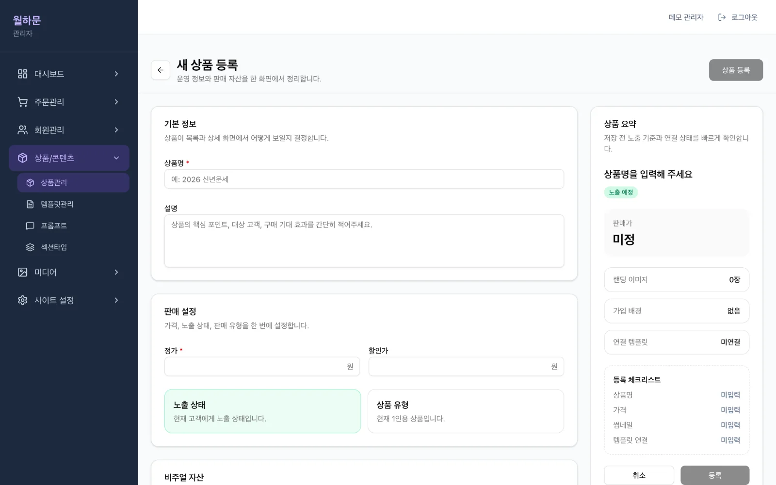Click the document icon beside 템플릿관리
This screenshot has width=776, height=485.
click(30, 204)
